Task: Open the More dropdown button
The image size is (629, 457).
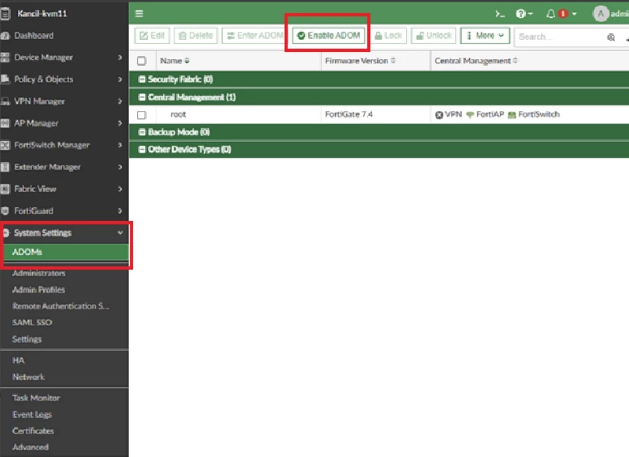Action: click(485, 36)
